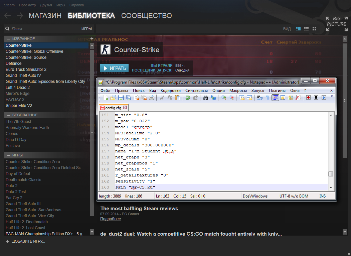Open the Плагины menu
The height and width of the screenshot is (256, 351).
click(277, 91)
